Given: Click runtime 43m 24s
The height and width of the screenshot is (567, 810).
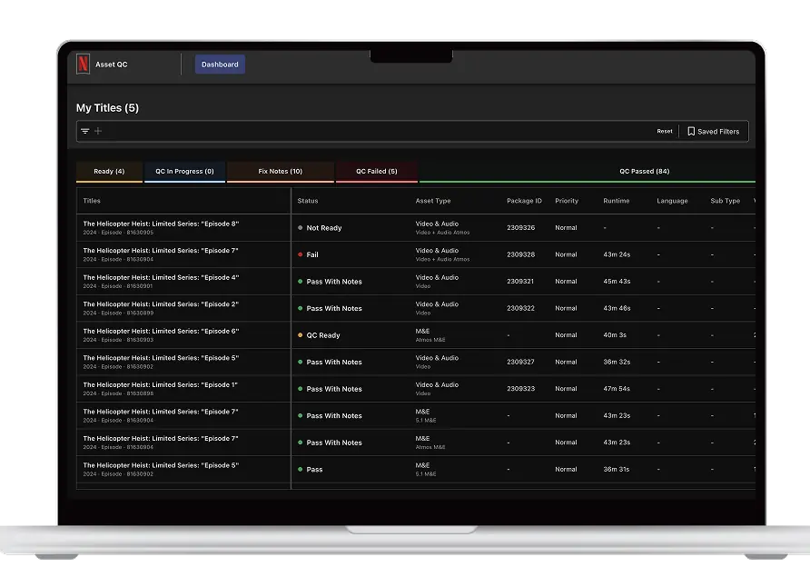Looking at the screenshot, I should [x=617, y=254].
